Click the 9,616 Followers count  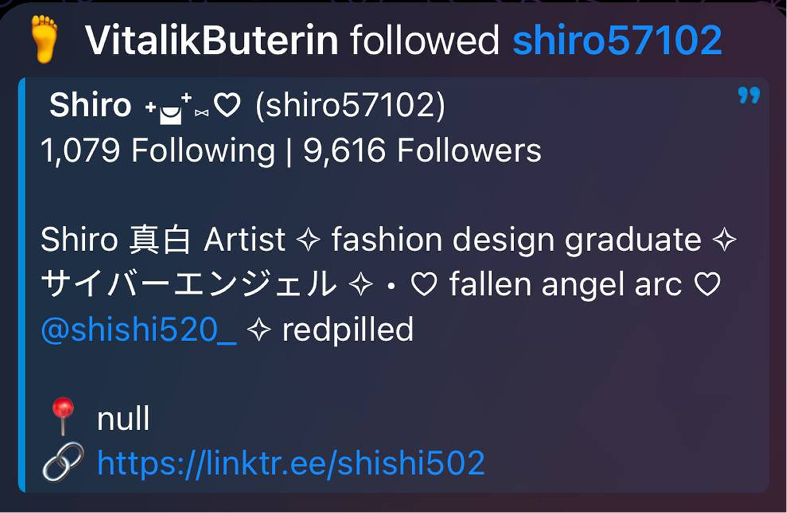[422, 151]
